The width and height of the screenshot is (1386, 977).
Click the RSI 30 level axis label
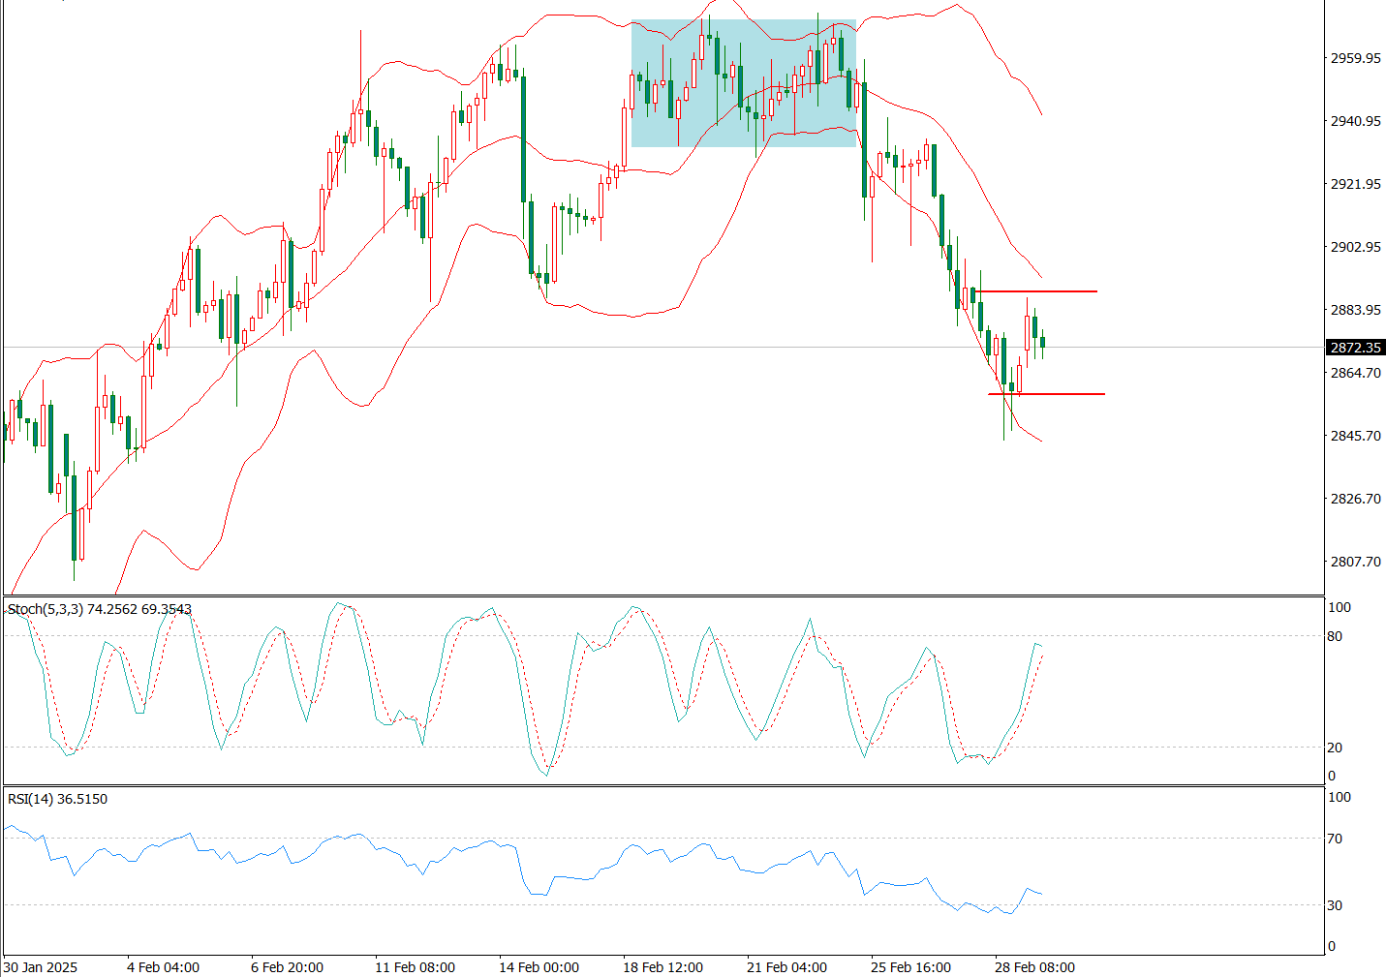tap(1335, 905)
